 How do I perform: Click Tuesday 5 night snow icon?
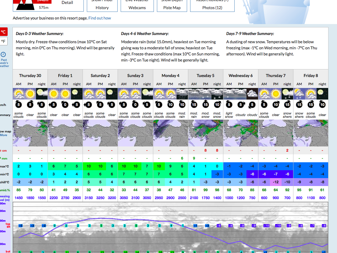click(217, 94)
